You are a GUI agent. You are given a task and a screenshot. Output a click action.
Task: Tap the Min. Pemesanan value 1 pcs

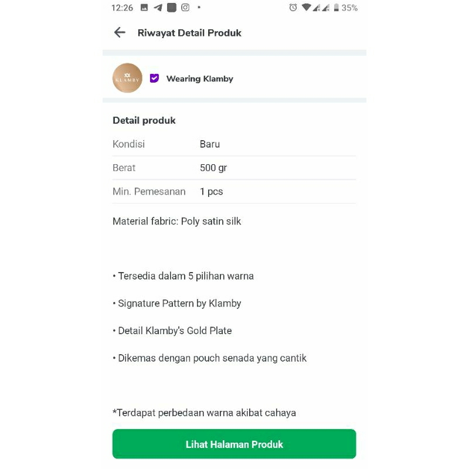212,192
